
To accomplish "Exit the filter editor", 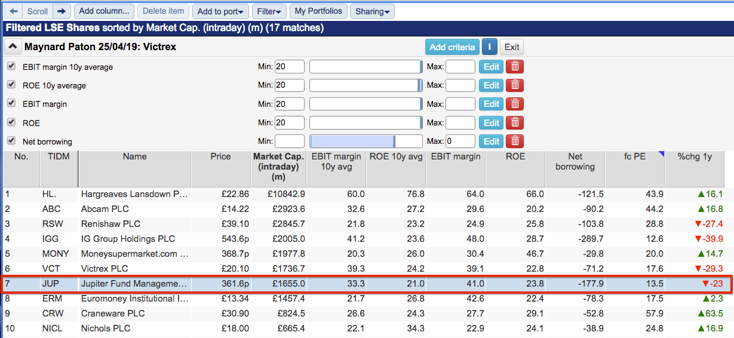I will tap(511, 47).
